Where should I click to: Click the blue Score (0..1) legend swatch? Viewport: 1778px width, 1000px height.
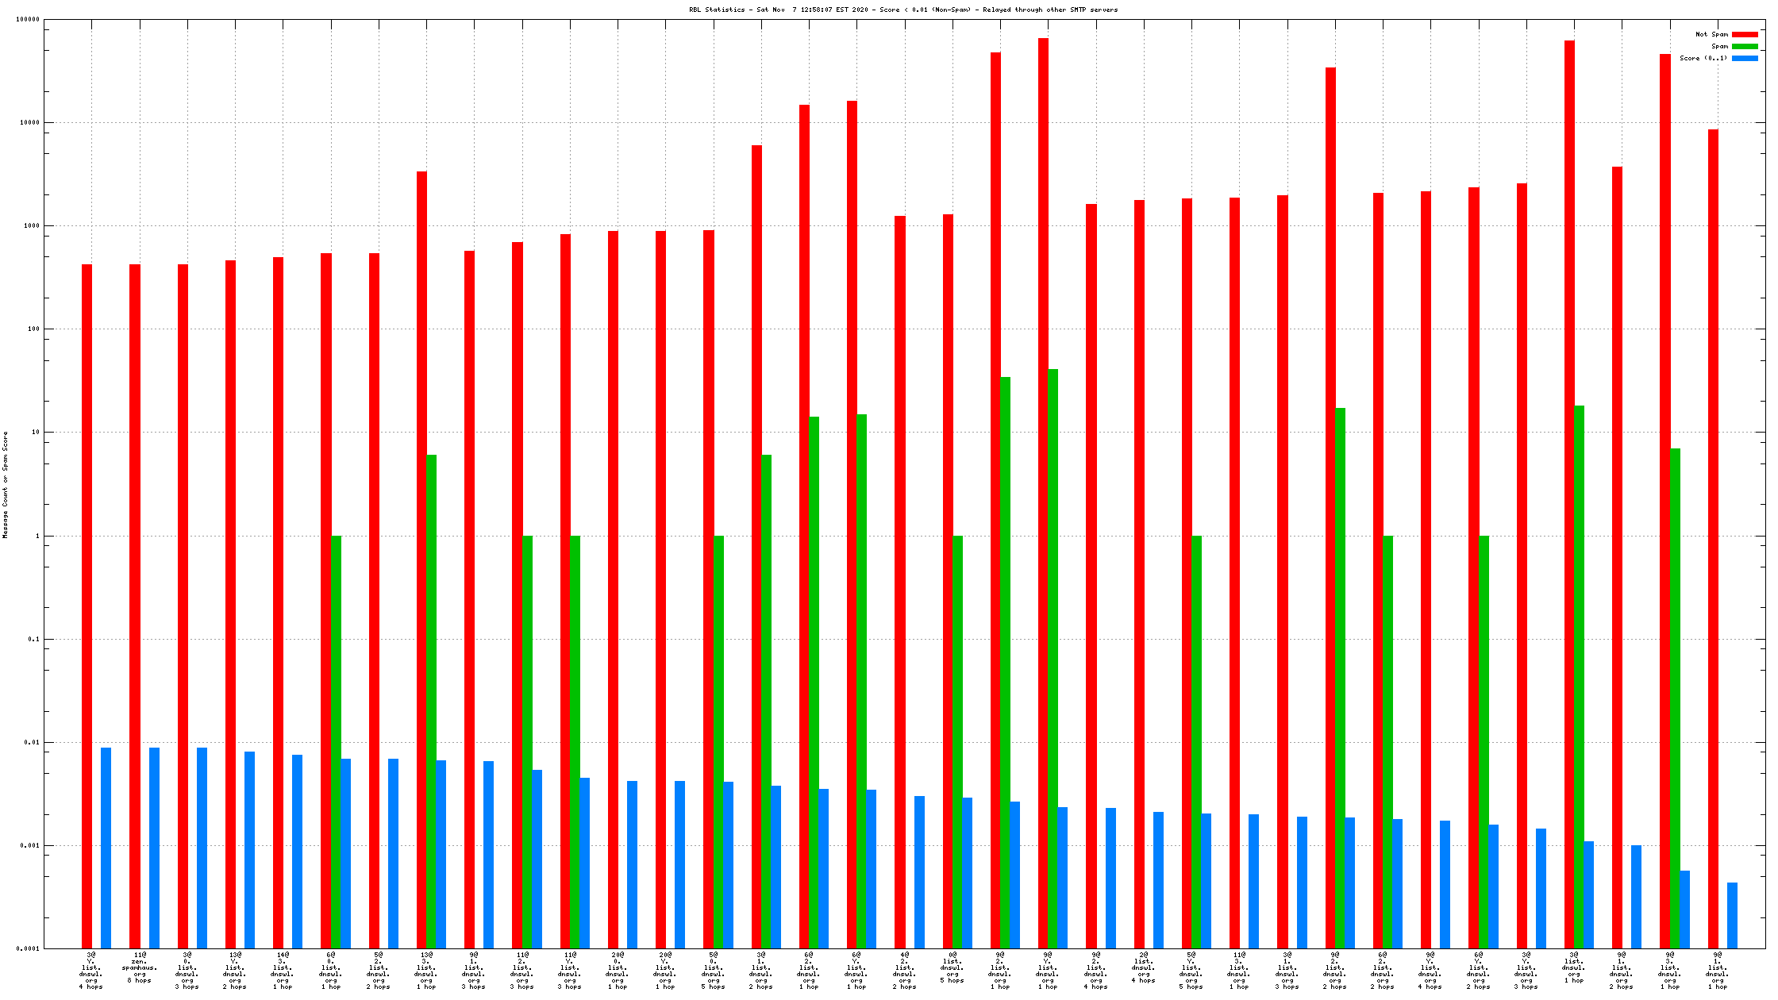point(1745,58)
